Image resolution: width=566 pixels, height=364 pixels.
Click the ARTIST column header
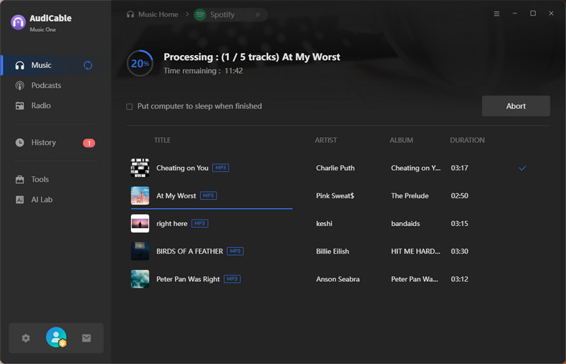tap(325, 140)
